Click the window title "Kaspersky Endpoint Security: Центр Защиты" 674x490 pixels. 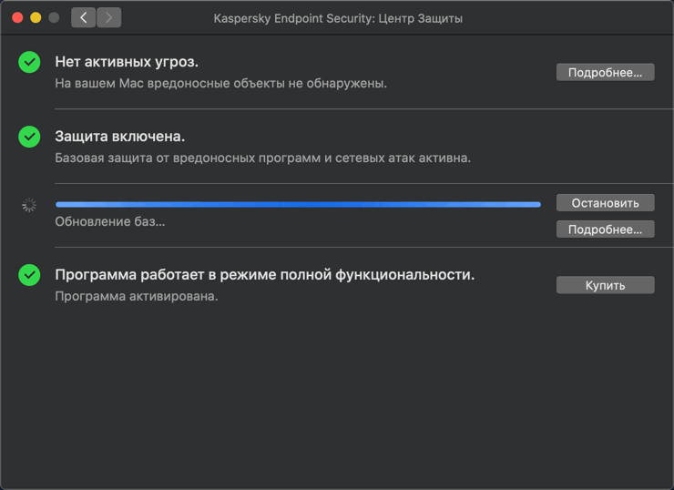pyautogui.click(x=338, y=18)
